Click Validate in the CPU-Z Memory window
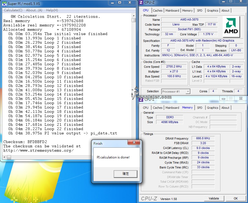This screenshot has width=248, height=203. coord(214,198)
